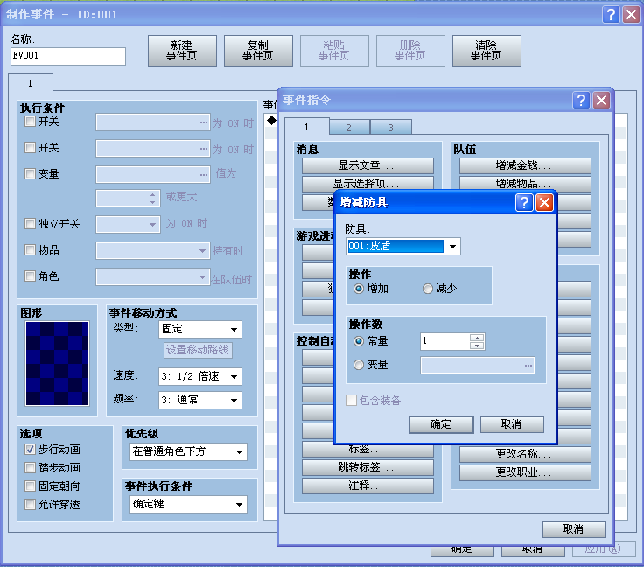This screenshot has width=644, height=567.
Task: Click 跳转标签... command button
Action: pyautogui.click(x=367, y=467)
